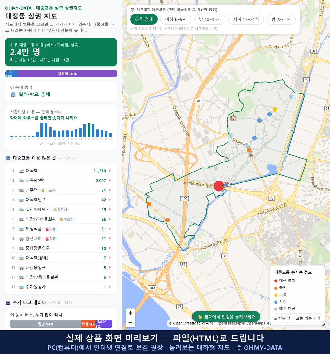Click the pin icon in the 대곡역 row

110,171
